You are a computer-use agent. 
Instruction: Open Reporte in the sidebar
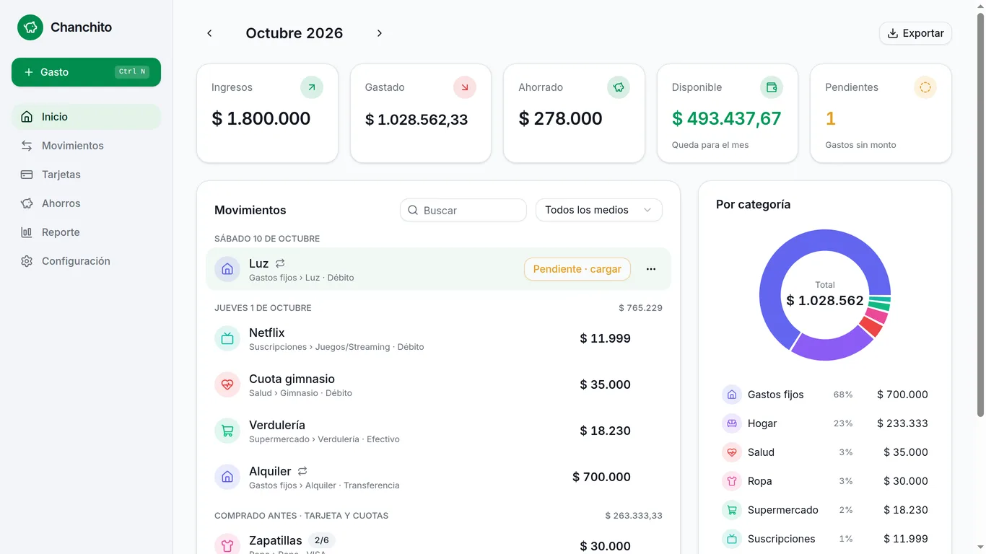(x=86, y=232)
